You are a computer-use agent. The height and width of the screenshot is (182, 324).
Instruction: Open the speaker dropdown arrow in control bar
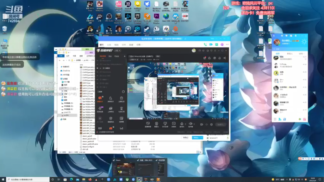pyautogui.click(x=194, y=124)
